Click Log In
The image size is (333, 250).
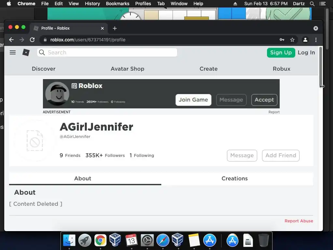coord(306,52)
